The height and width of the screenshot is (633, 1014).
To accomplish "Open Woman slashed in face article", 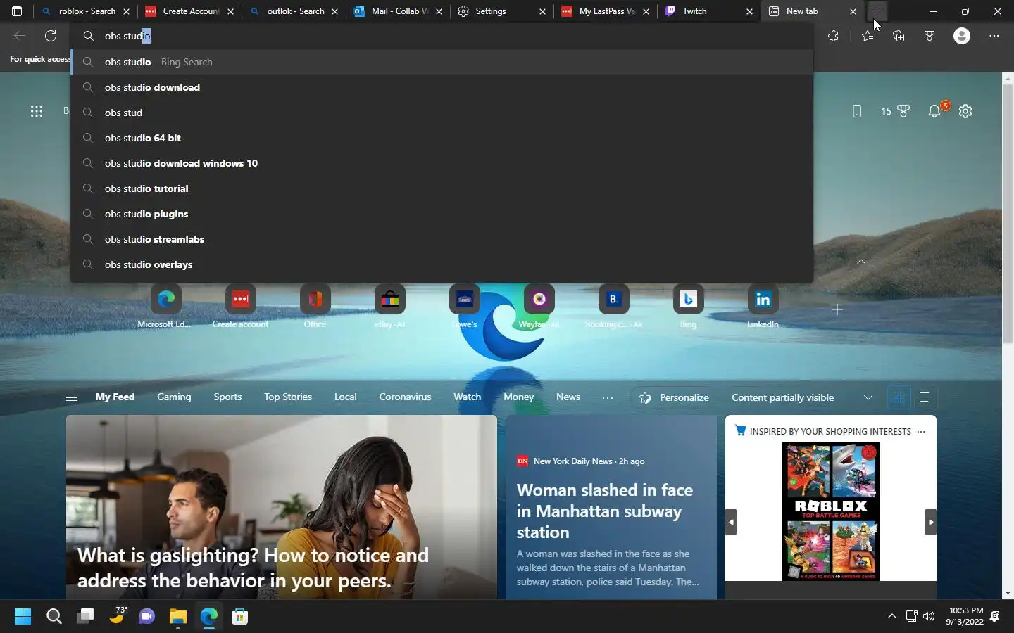I will point(605,511).
